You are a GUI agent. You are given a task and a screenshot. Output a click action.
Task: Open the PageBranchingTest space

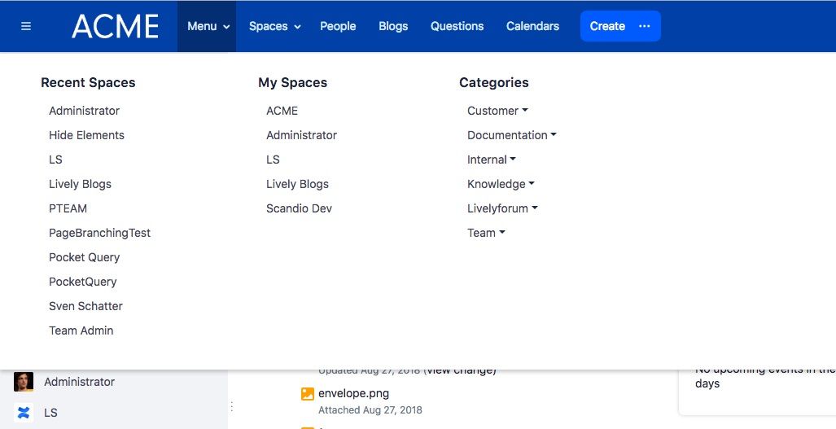pyautogui.click(x=99, y=234)
